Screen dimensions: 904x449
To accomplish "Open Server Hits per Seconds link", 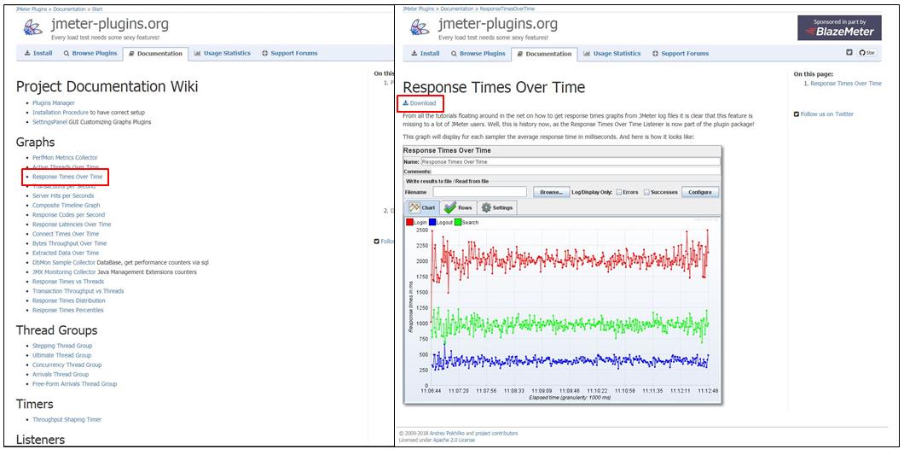I will pos(63,195).
